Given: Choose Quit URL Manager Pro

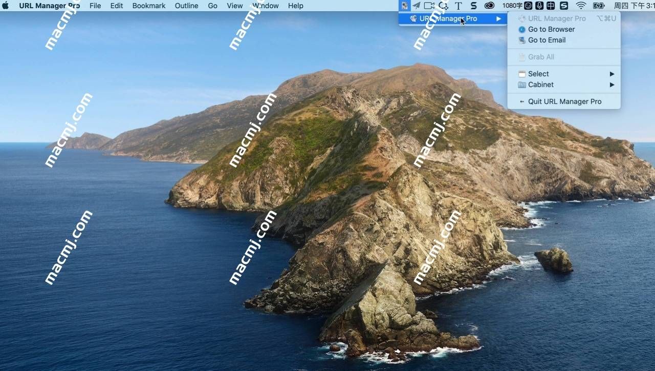Looking at the screenshot, I should pyautogui.click(x=564, y=101).
